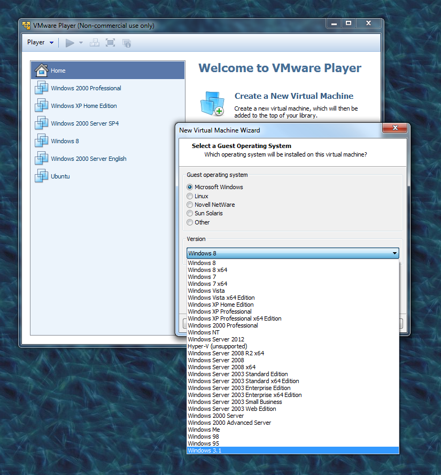Viewport: 441px width, 475px height.
Task: Click the Create a New Virtual Machine link
Action: (293, 96)
